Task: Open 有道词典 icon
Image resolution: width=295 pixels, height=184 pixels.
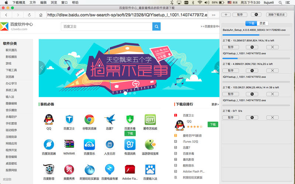Action: click(130, 144)
